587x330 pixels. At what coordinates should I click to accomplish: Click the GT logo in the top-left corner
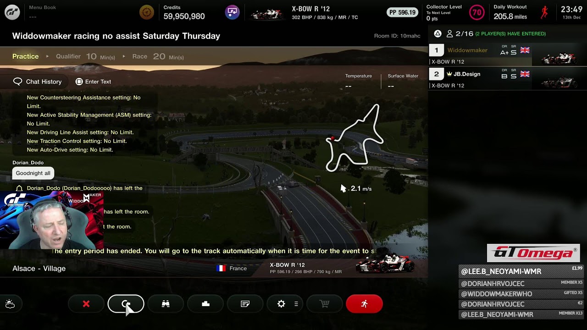point(12,12)
